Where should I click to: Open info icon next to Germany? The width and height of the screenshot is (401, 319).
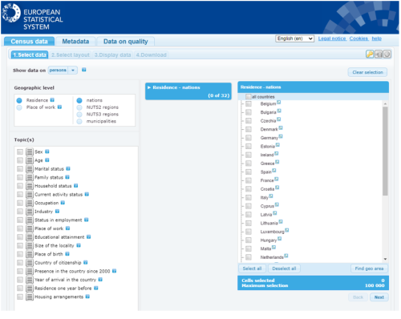click(281, 136)
